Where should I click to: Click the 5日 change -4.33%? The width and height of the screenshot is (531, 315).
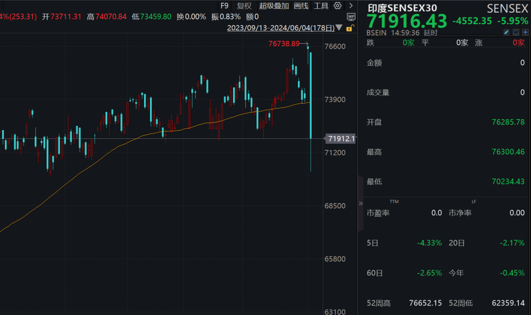coord(429,243)
